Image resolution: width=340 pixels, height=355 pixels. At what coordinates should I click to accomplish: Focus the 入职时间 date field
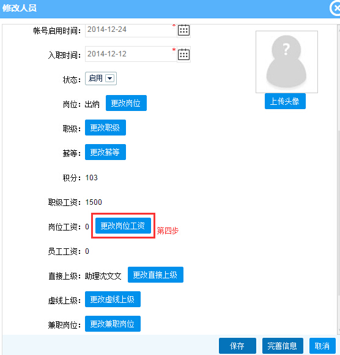pyautogui.click(x=131, y=54)
